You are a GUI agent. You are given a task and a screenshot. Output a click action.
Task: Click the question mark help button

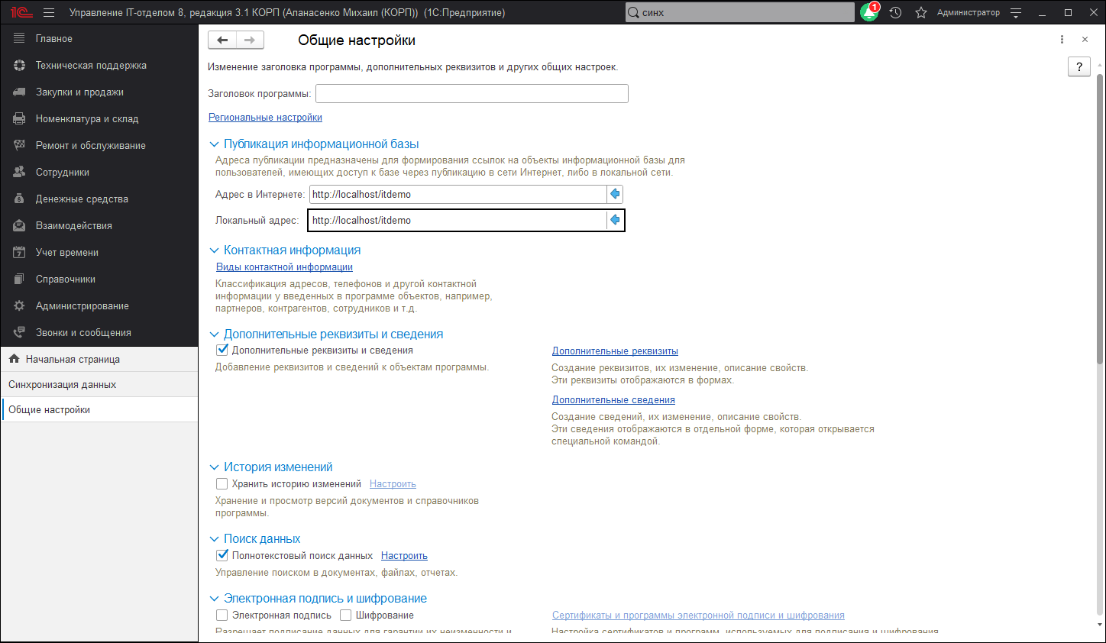point(1079,66)
